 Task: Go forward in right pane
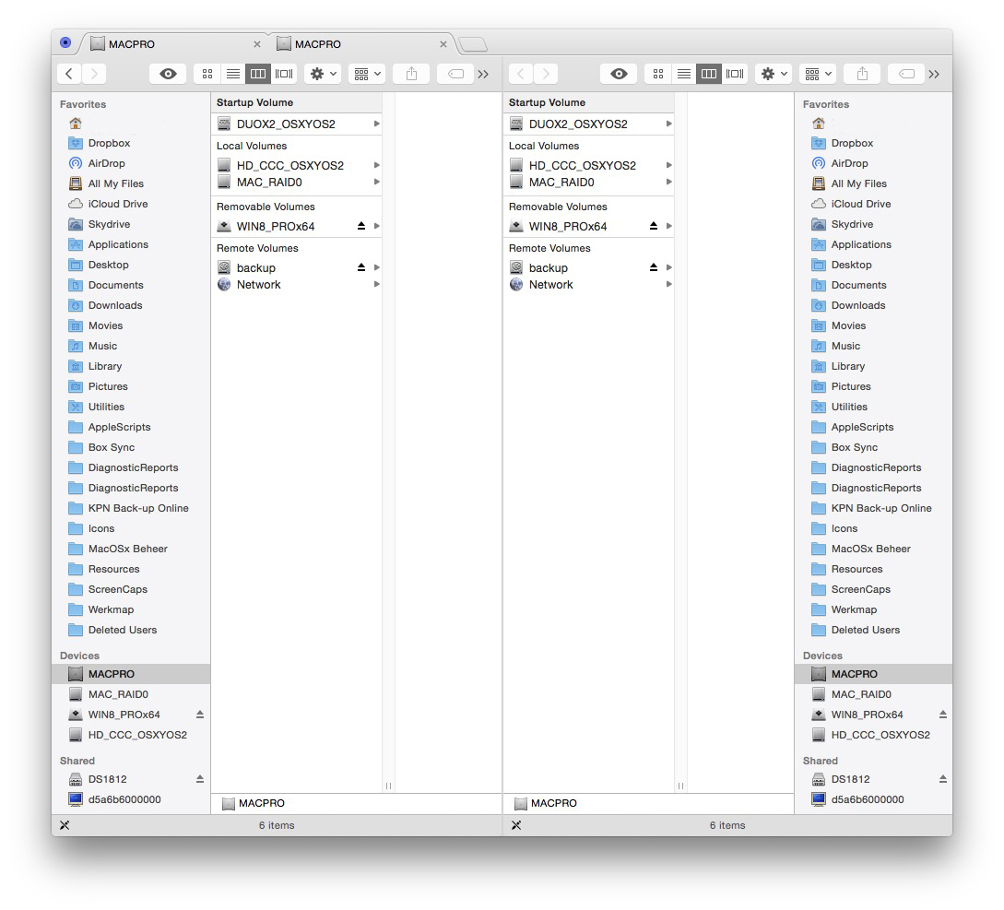click(x=546, y=75)
